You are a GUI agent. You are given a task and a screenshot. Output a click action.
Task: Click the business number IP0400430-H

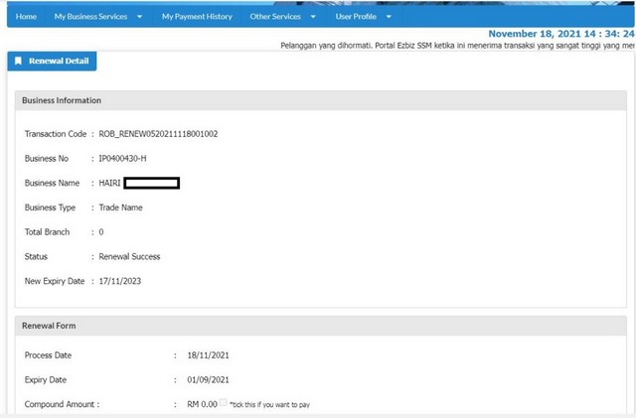[123, 158]
